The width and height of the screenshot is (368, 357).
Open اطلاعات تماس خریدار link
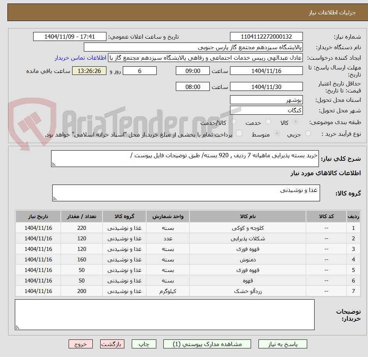tap(80, 58)
